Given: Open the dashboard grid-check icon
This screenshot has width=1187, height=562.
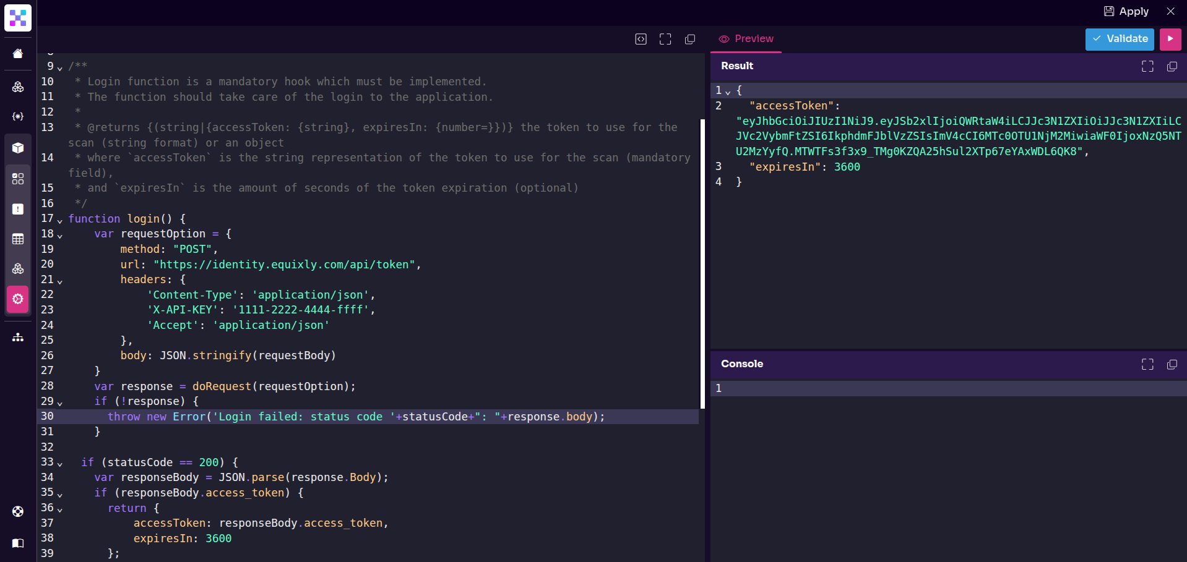Looking at the screenshot, I should tap(18, 179).
